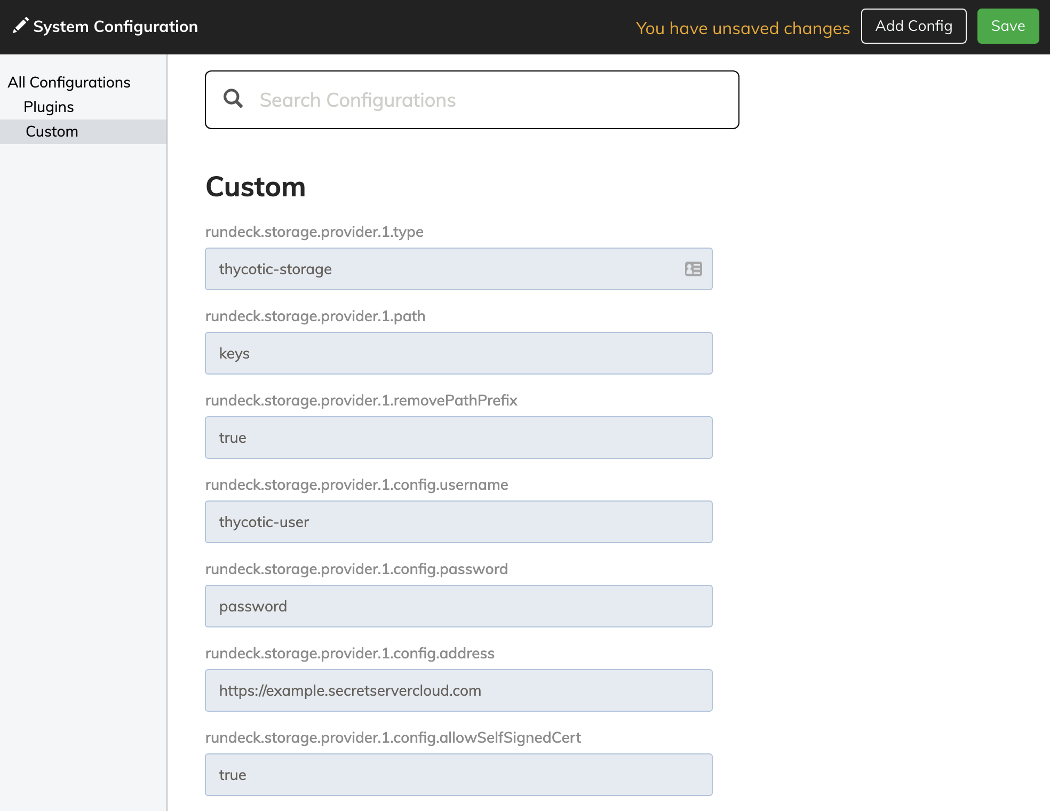The width and height of the screenshot is (1050, 811).
Task: Save the configuration changes
Action: click(x=1008, y=26)
